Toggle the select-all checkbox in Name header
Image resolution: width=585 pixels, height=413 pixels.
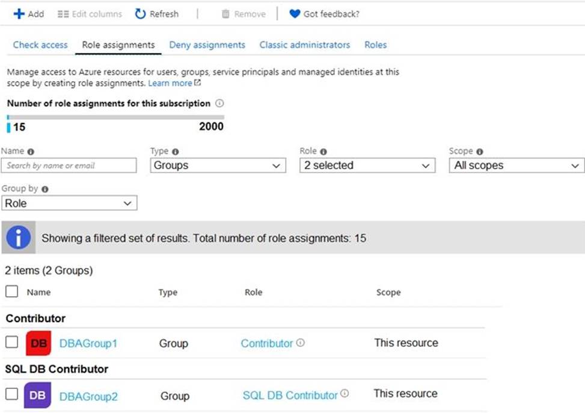point(11,291)
